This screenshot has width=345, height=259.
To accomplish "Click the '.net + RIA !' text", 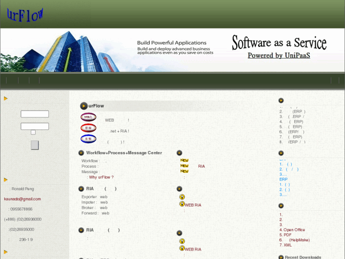I will tap(119, 131).
